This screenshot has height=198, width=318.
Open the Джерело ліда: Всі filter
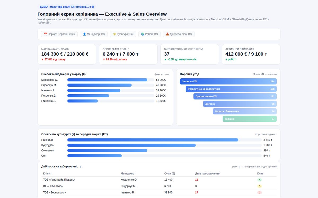179,34
